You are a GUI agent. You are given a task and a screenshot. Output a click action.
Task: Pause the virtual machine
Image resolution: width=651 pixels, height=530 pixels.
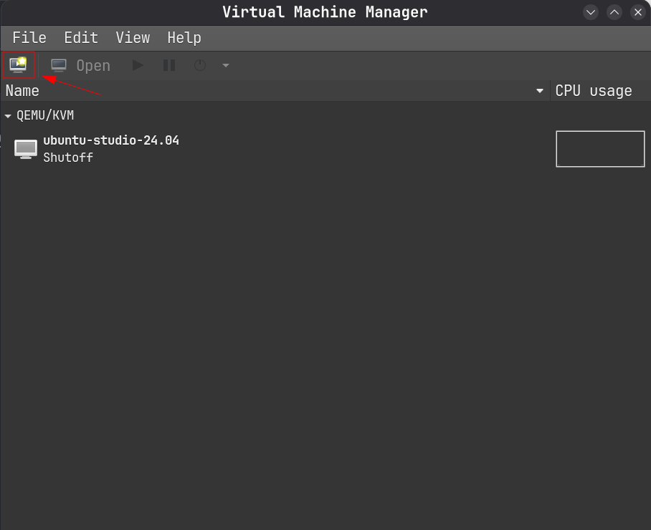[x=169, y=65]
